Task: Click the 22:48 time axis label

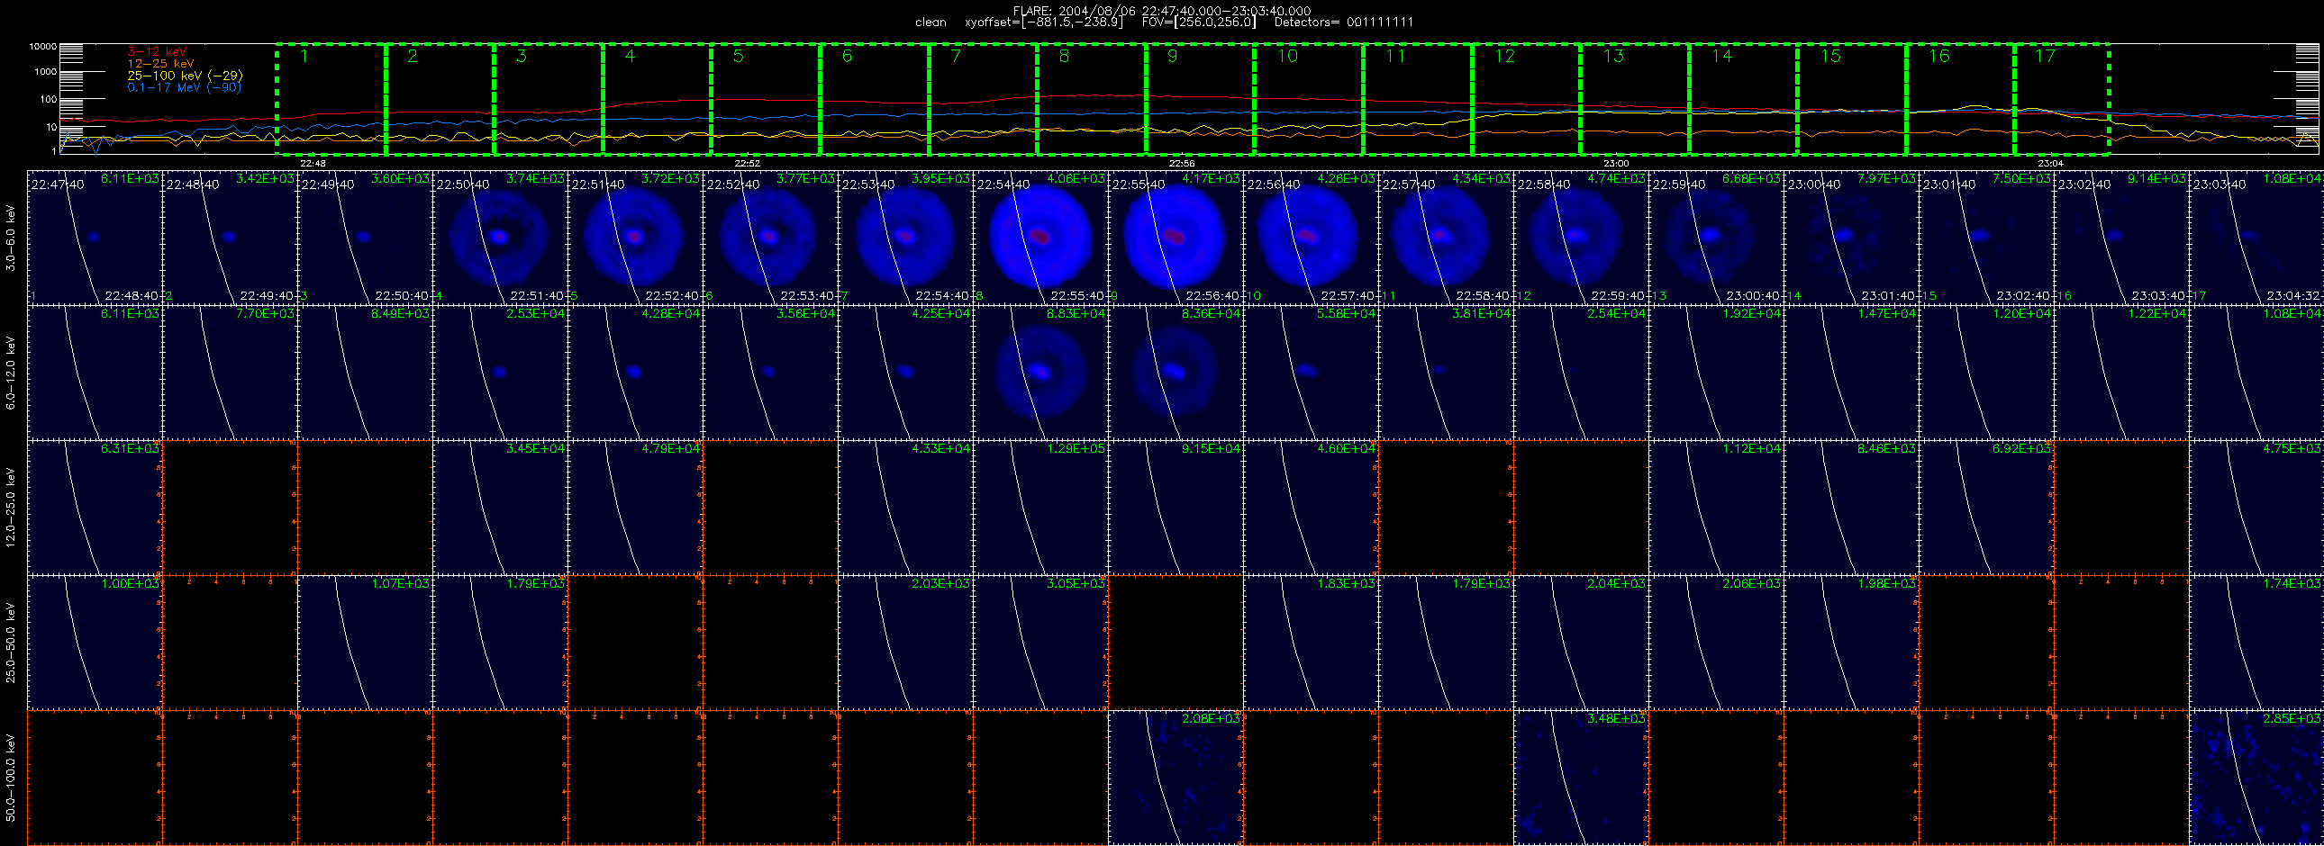Action: 313,163
